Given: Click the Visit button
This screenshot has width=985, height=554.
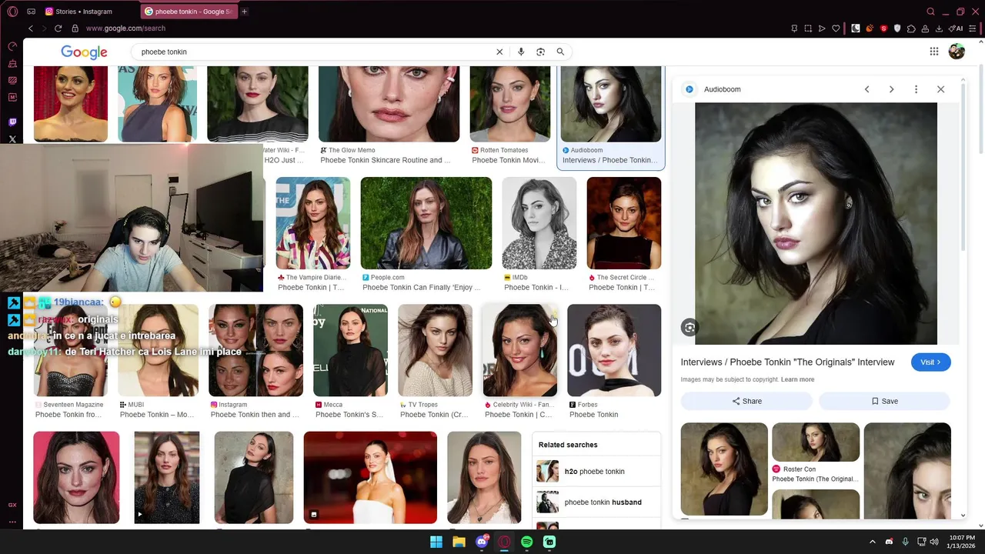Looking at the screenshot, I should pyautogui.click(x=930, y=362).
